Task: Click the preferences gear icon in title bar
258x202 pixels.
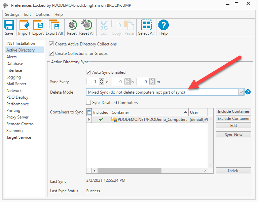Action: [x=5, y=5]
